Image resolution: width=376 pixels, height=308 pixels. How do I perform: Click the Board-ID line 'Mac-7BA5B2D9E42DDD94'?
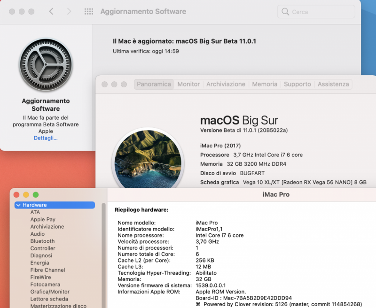(x=243, y=298)
